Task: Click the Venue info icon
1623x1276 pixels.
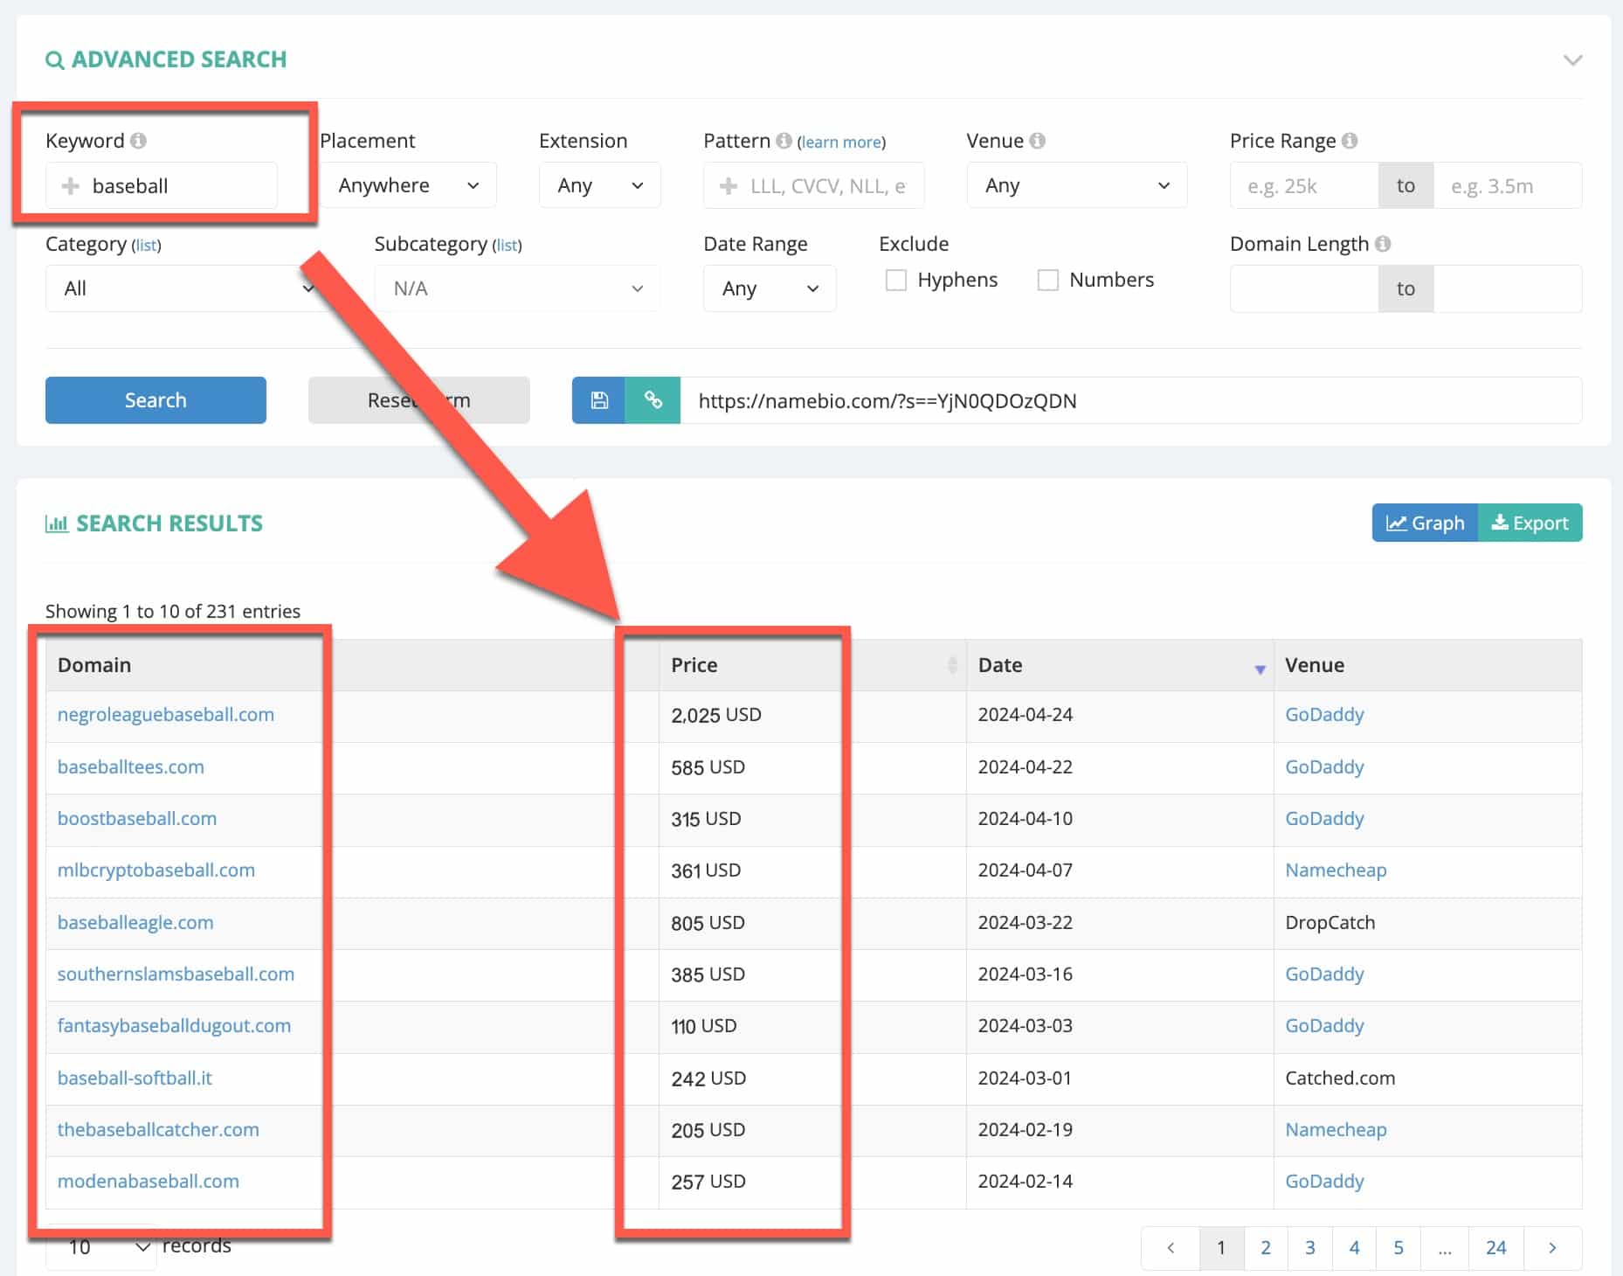Action: (x=1037, y=141)
